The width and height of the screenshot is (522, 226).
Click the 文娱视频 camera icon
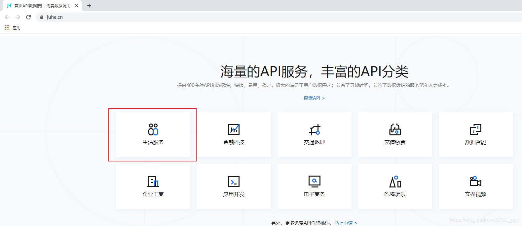click(476, 182)
